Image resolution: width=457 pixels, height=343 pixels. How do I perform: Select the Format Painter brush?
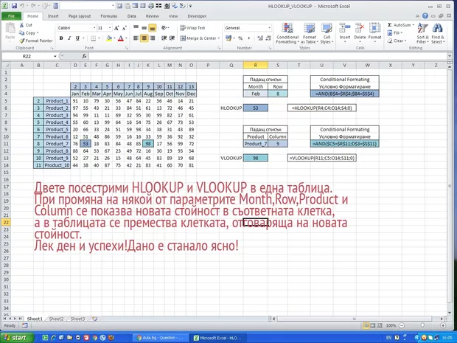point(21,41)
